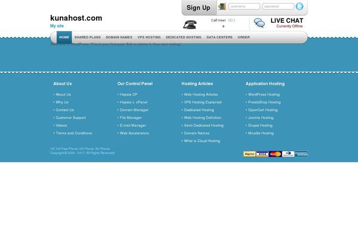The image size is (358, 239).
Task: Click the VISA payment icon
Action: pyautogui.click(x=262, y=154)
